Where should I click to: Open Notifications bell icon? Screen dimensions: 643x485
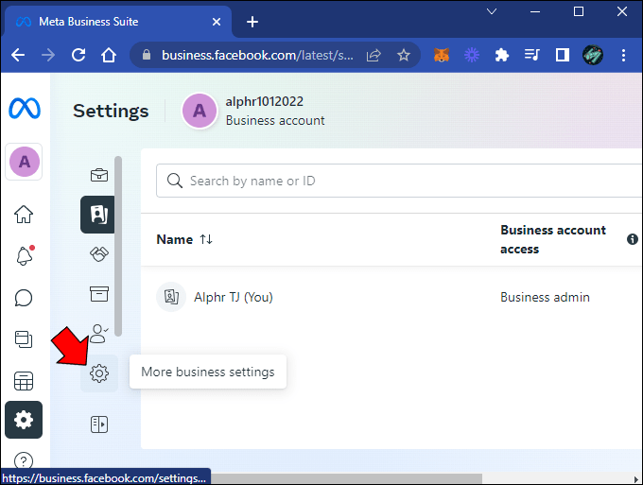point(25,256)
